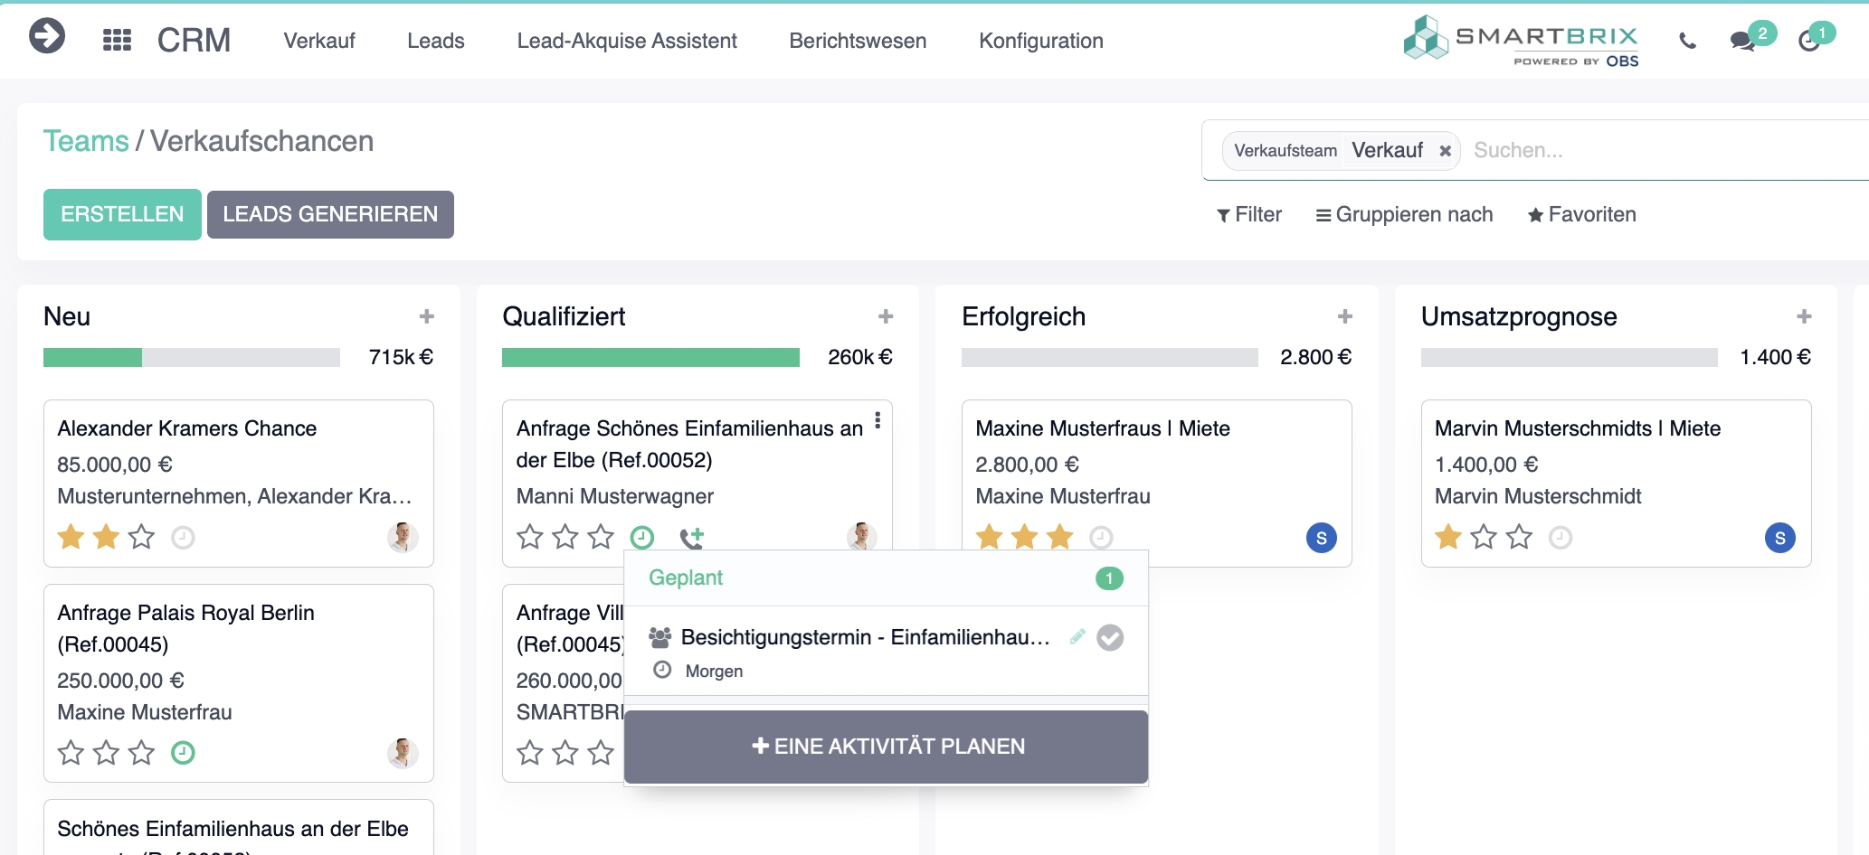Screen dimensions: 1869x855
Task: Add new card to Neu column
Action: [x=427, y=316]
